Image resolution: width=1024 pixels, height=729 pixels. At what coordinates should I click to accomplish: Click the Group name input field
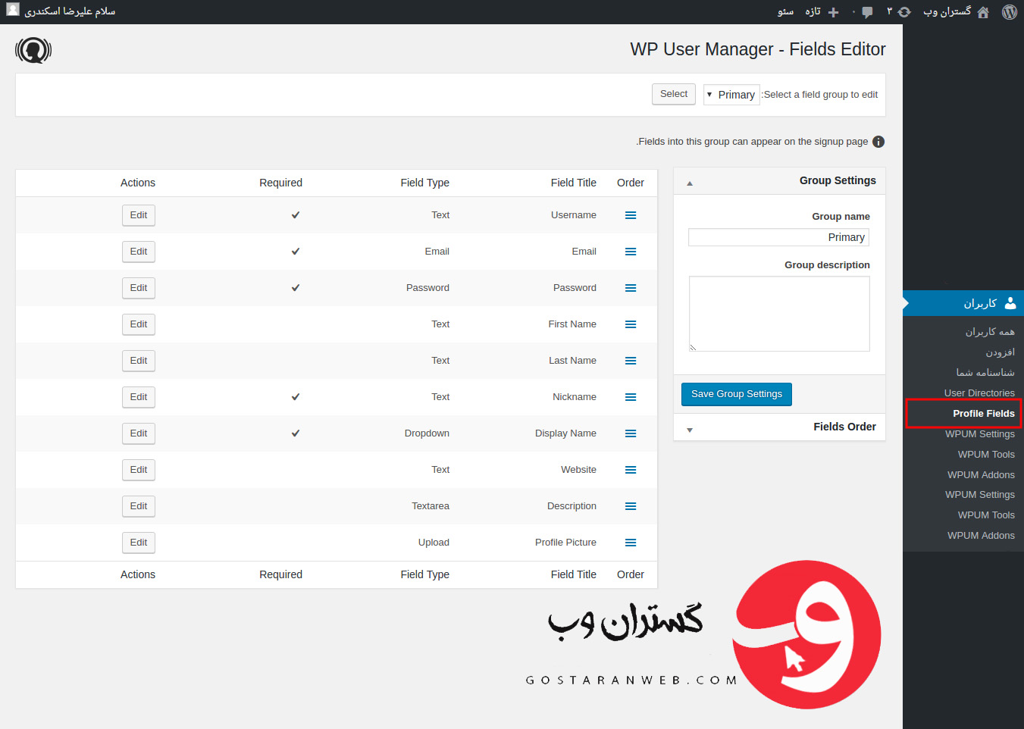click(779, 237)
